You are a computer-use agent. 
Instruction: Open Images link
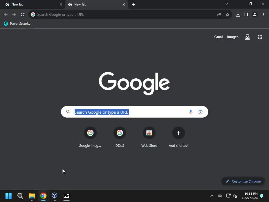click(233, 37)
